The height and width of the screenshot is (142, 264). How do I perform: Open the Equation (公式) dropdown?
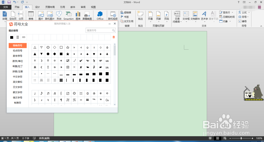pyautogui.click(x=244, y=12)
